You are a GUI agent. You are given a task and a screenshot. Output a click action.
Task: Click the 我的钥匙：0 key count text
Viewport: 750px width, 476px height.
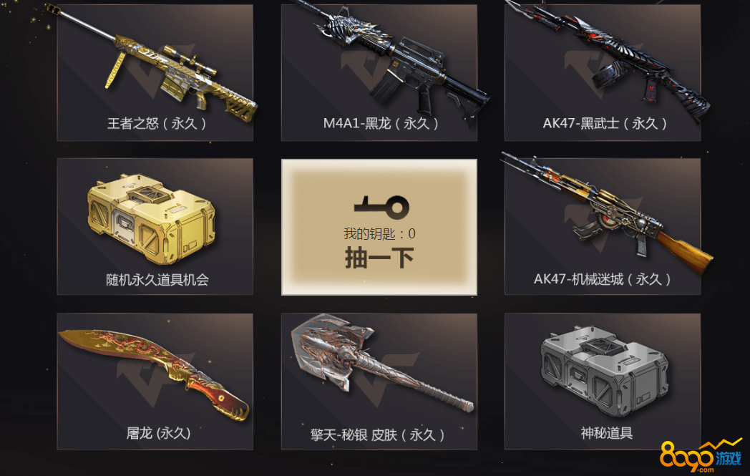[379, 233]
